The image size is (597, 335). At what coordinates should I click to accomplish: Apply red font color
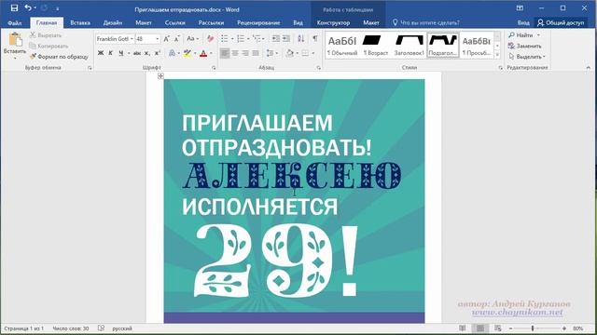pyautogui.click(x=203, y=53)
